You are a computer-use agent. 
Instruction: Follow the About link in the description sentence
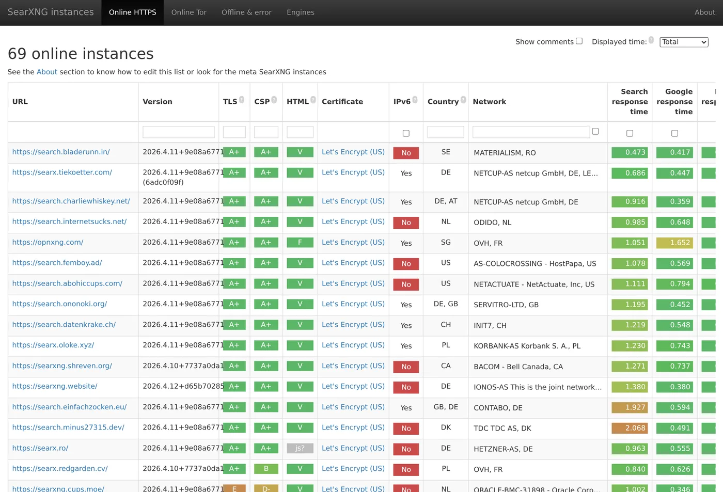[x=47, y=72]
